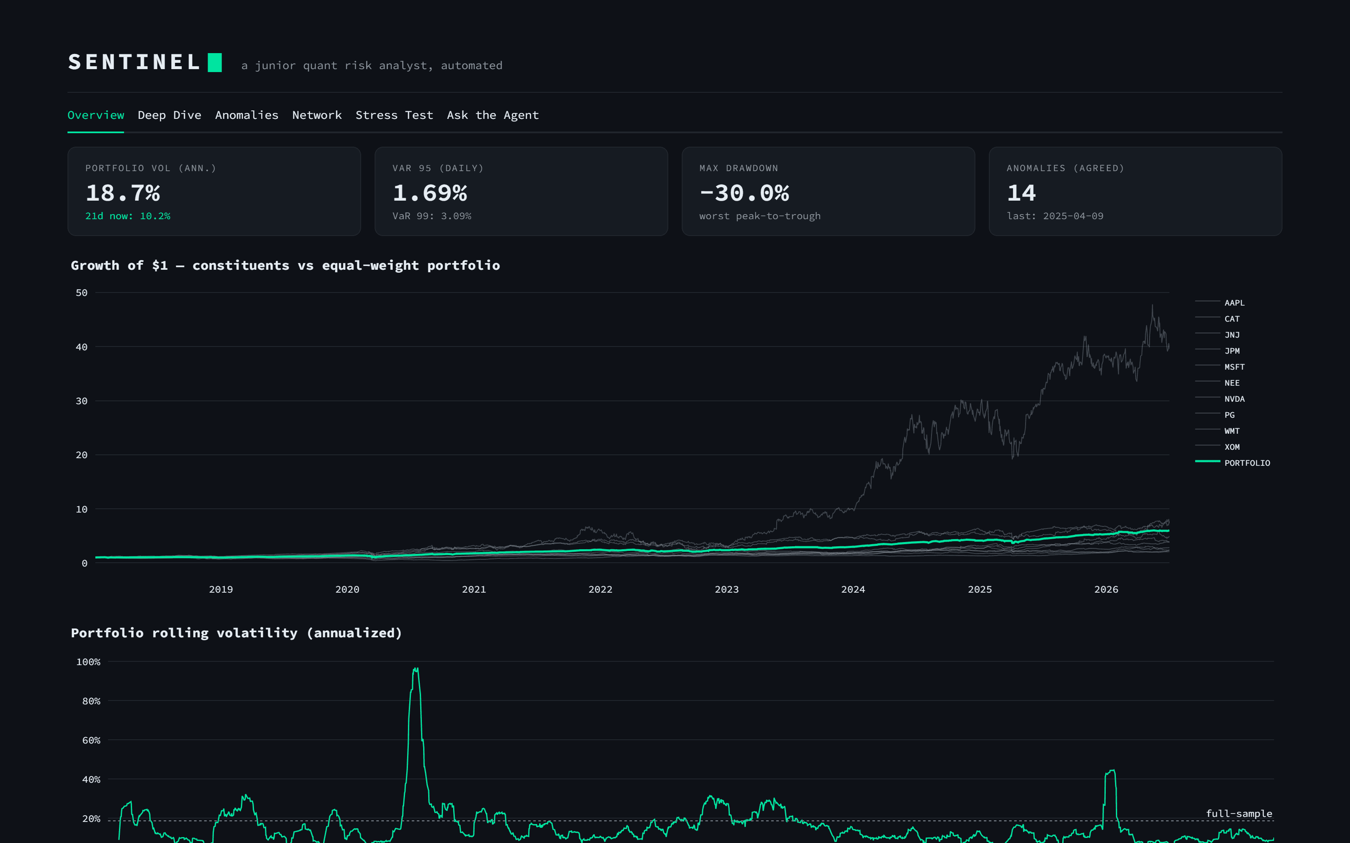Image resolution: width=1350 pixels, height=843 pixels.
Task: Click the 'full-sample' volatility line label
Action: [x=1239, y=813]
